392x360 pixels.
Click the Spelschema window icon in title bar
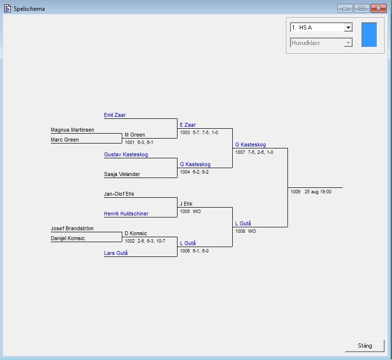point(7,8)
